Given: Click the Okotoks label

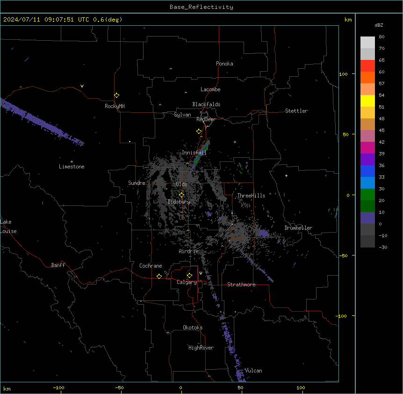Looking at the screenshot, I should pos(193,328).
